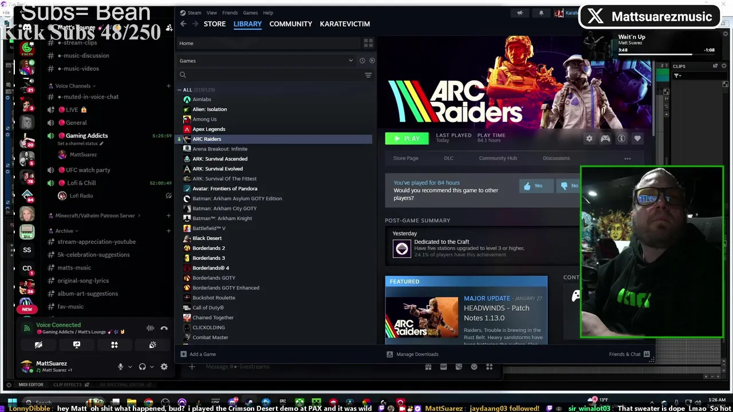The height and width of the screenshot is (412, 733).
Task: Open advanced filters icon beside the search field
Action: pyautogui.click(x=368, y=75)
